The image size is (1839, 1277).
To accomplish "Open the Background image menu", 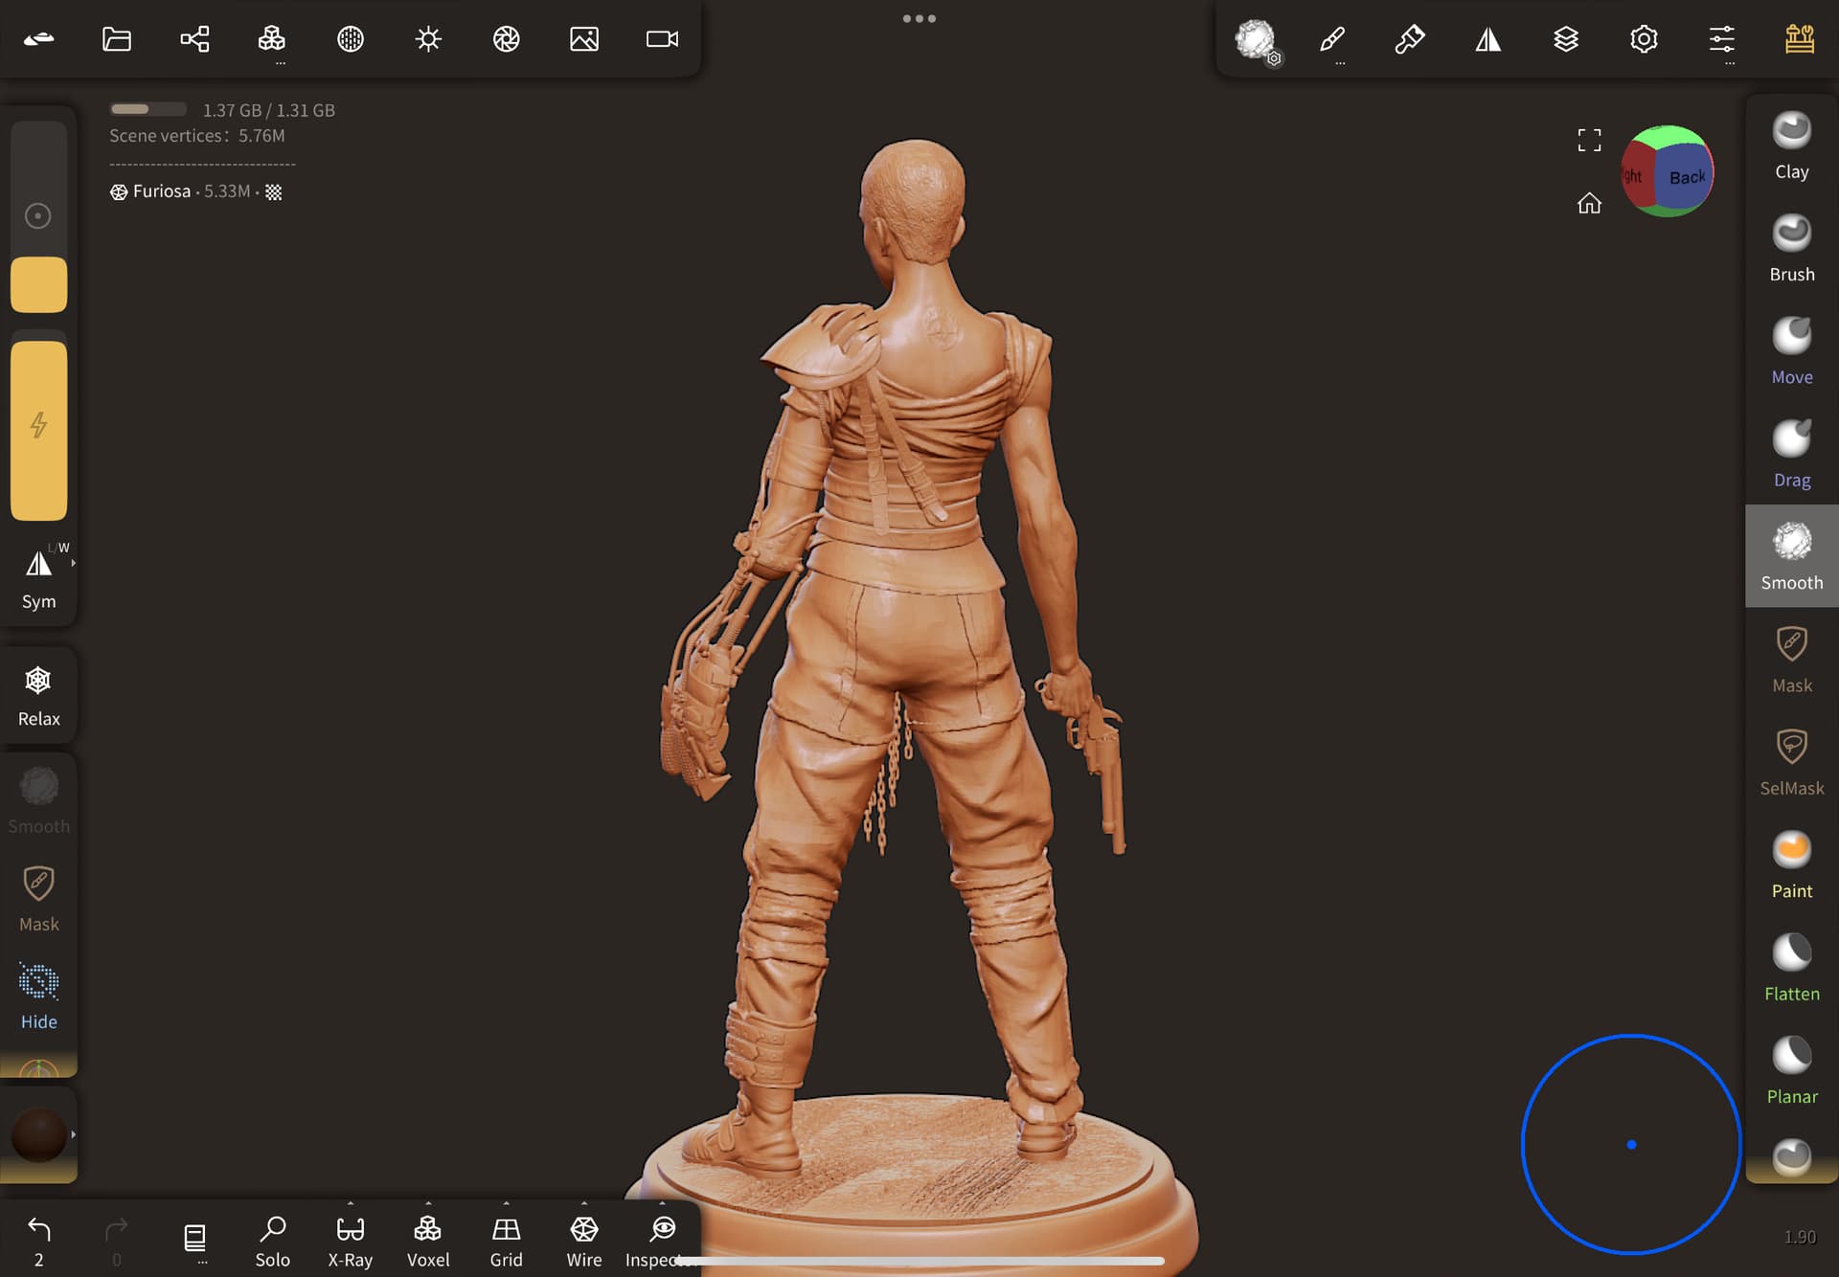I will (584, 39).
